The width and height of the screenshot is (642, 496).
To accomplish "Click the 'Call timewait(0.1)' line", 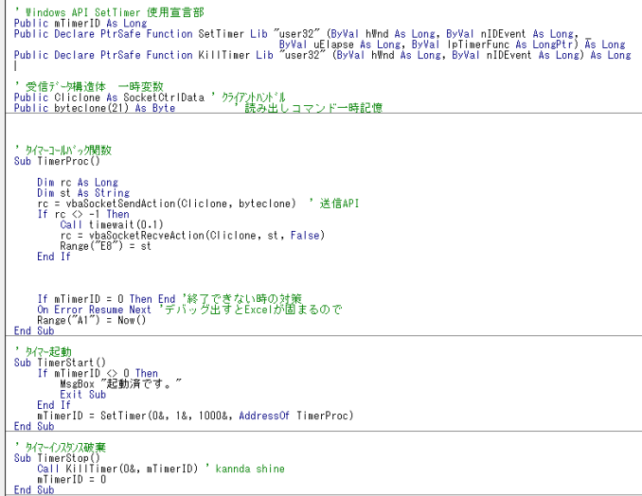I will click(x=106, y=224).
